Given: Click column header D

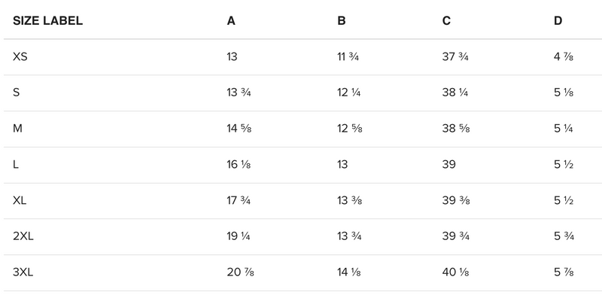Looking at the screenshot, I should [558, 21].
